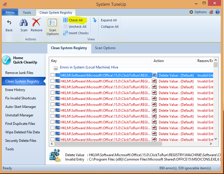The image size is (224, 174).
Task: Click the Key column header
Action: point(100,61)
